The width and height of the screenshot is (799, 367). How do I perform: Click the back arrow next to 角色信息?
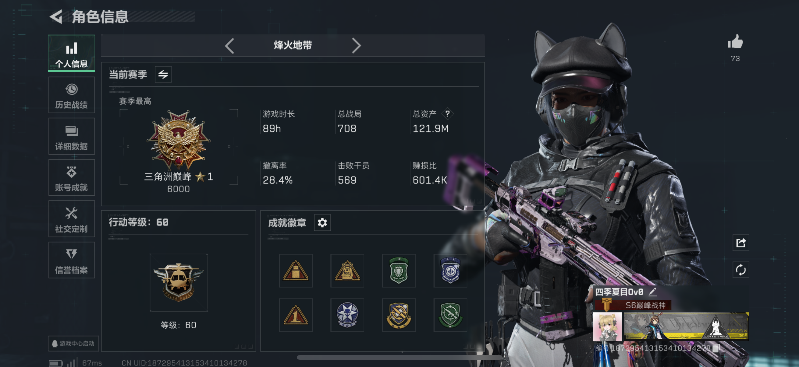pos(56,16)
